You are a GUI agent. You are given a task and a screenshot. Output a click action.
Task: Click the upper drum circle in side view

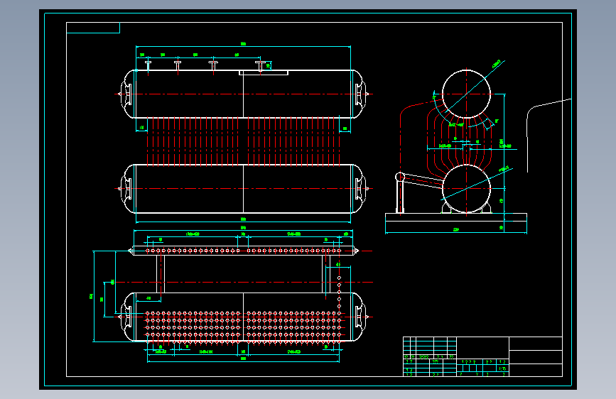click(x=466, y=94)
